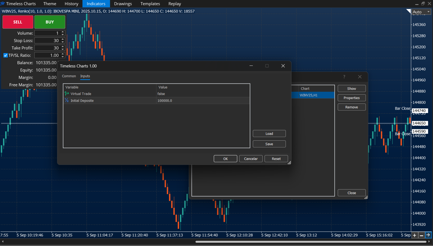Open the Indicators menu
Screen dimensions: 433x246
pyautogui.click(x=96, y=4)
